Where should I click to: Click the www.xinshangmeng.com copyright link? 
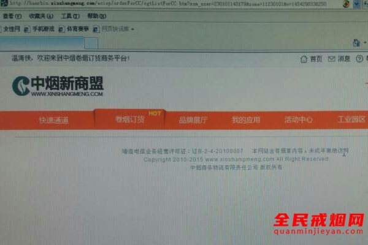tap(240, 159)
